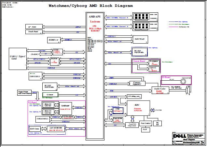The width and height of the screenshot is (207, 147).
Task: Click the Fan Control block
Action: [x=146, y=124]
